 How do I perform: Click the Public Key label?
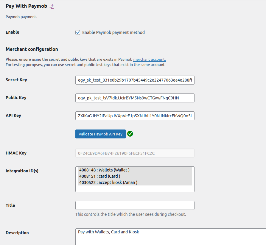click(x=16, y=98)
